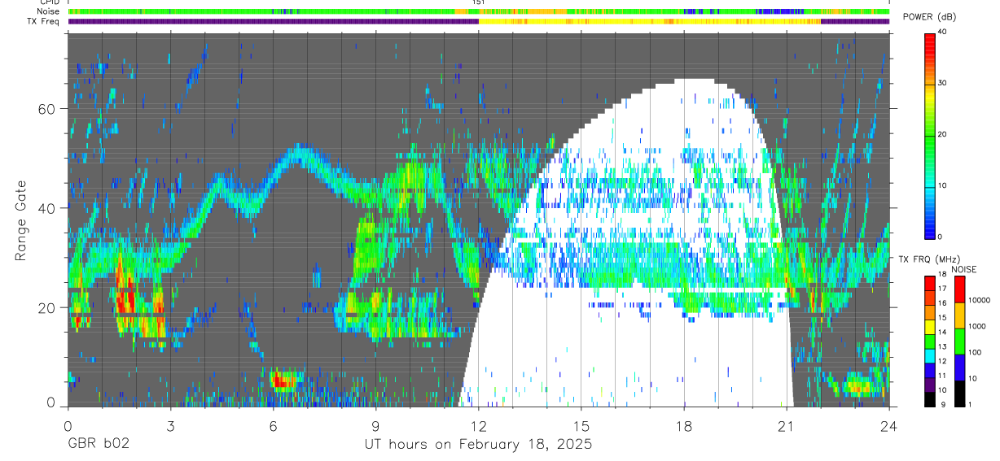The height and width of the screenshot is (461, 1000).
Task: Click the 3 tick on the UT hours axis
Action: pos(170,425)
